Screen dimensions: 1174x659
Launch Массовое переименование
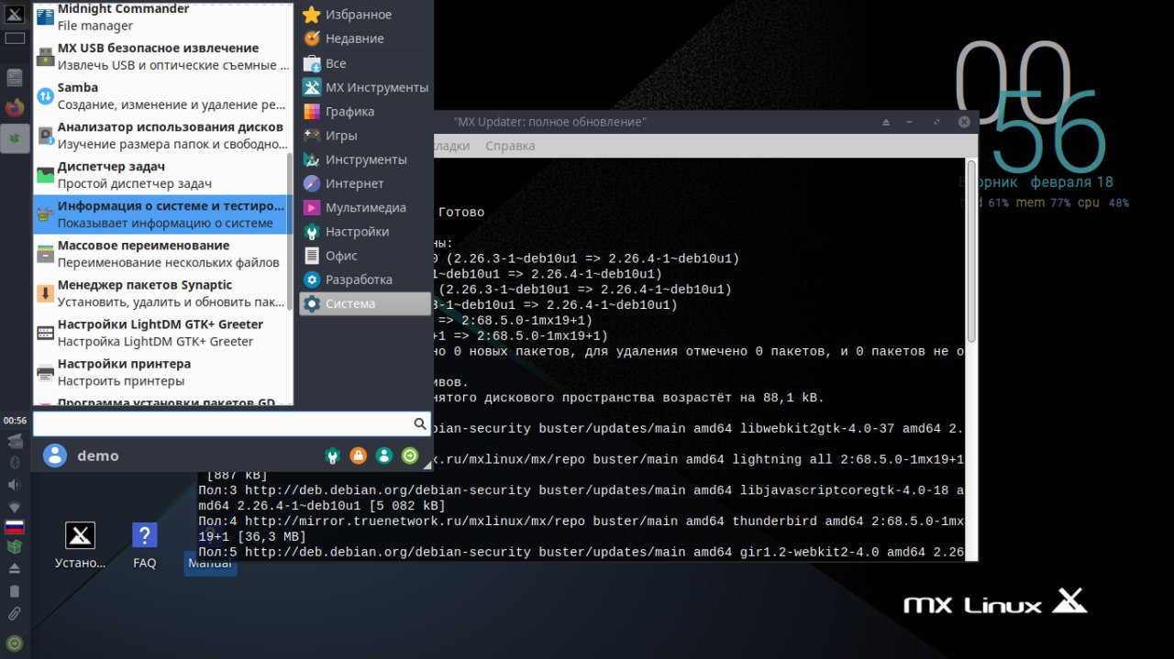coord(161,254)
